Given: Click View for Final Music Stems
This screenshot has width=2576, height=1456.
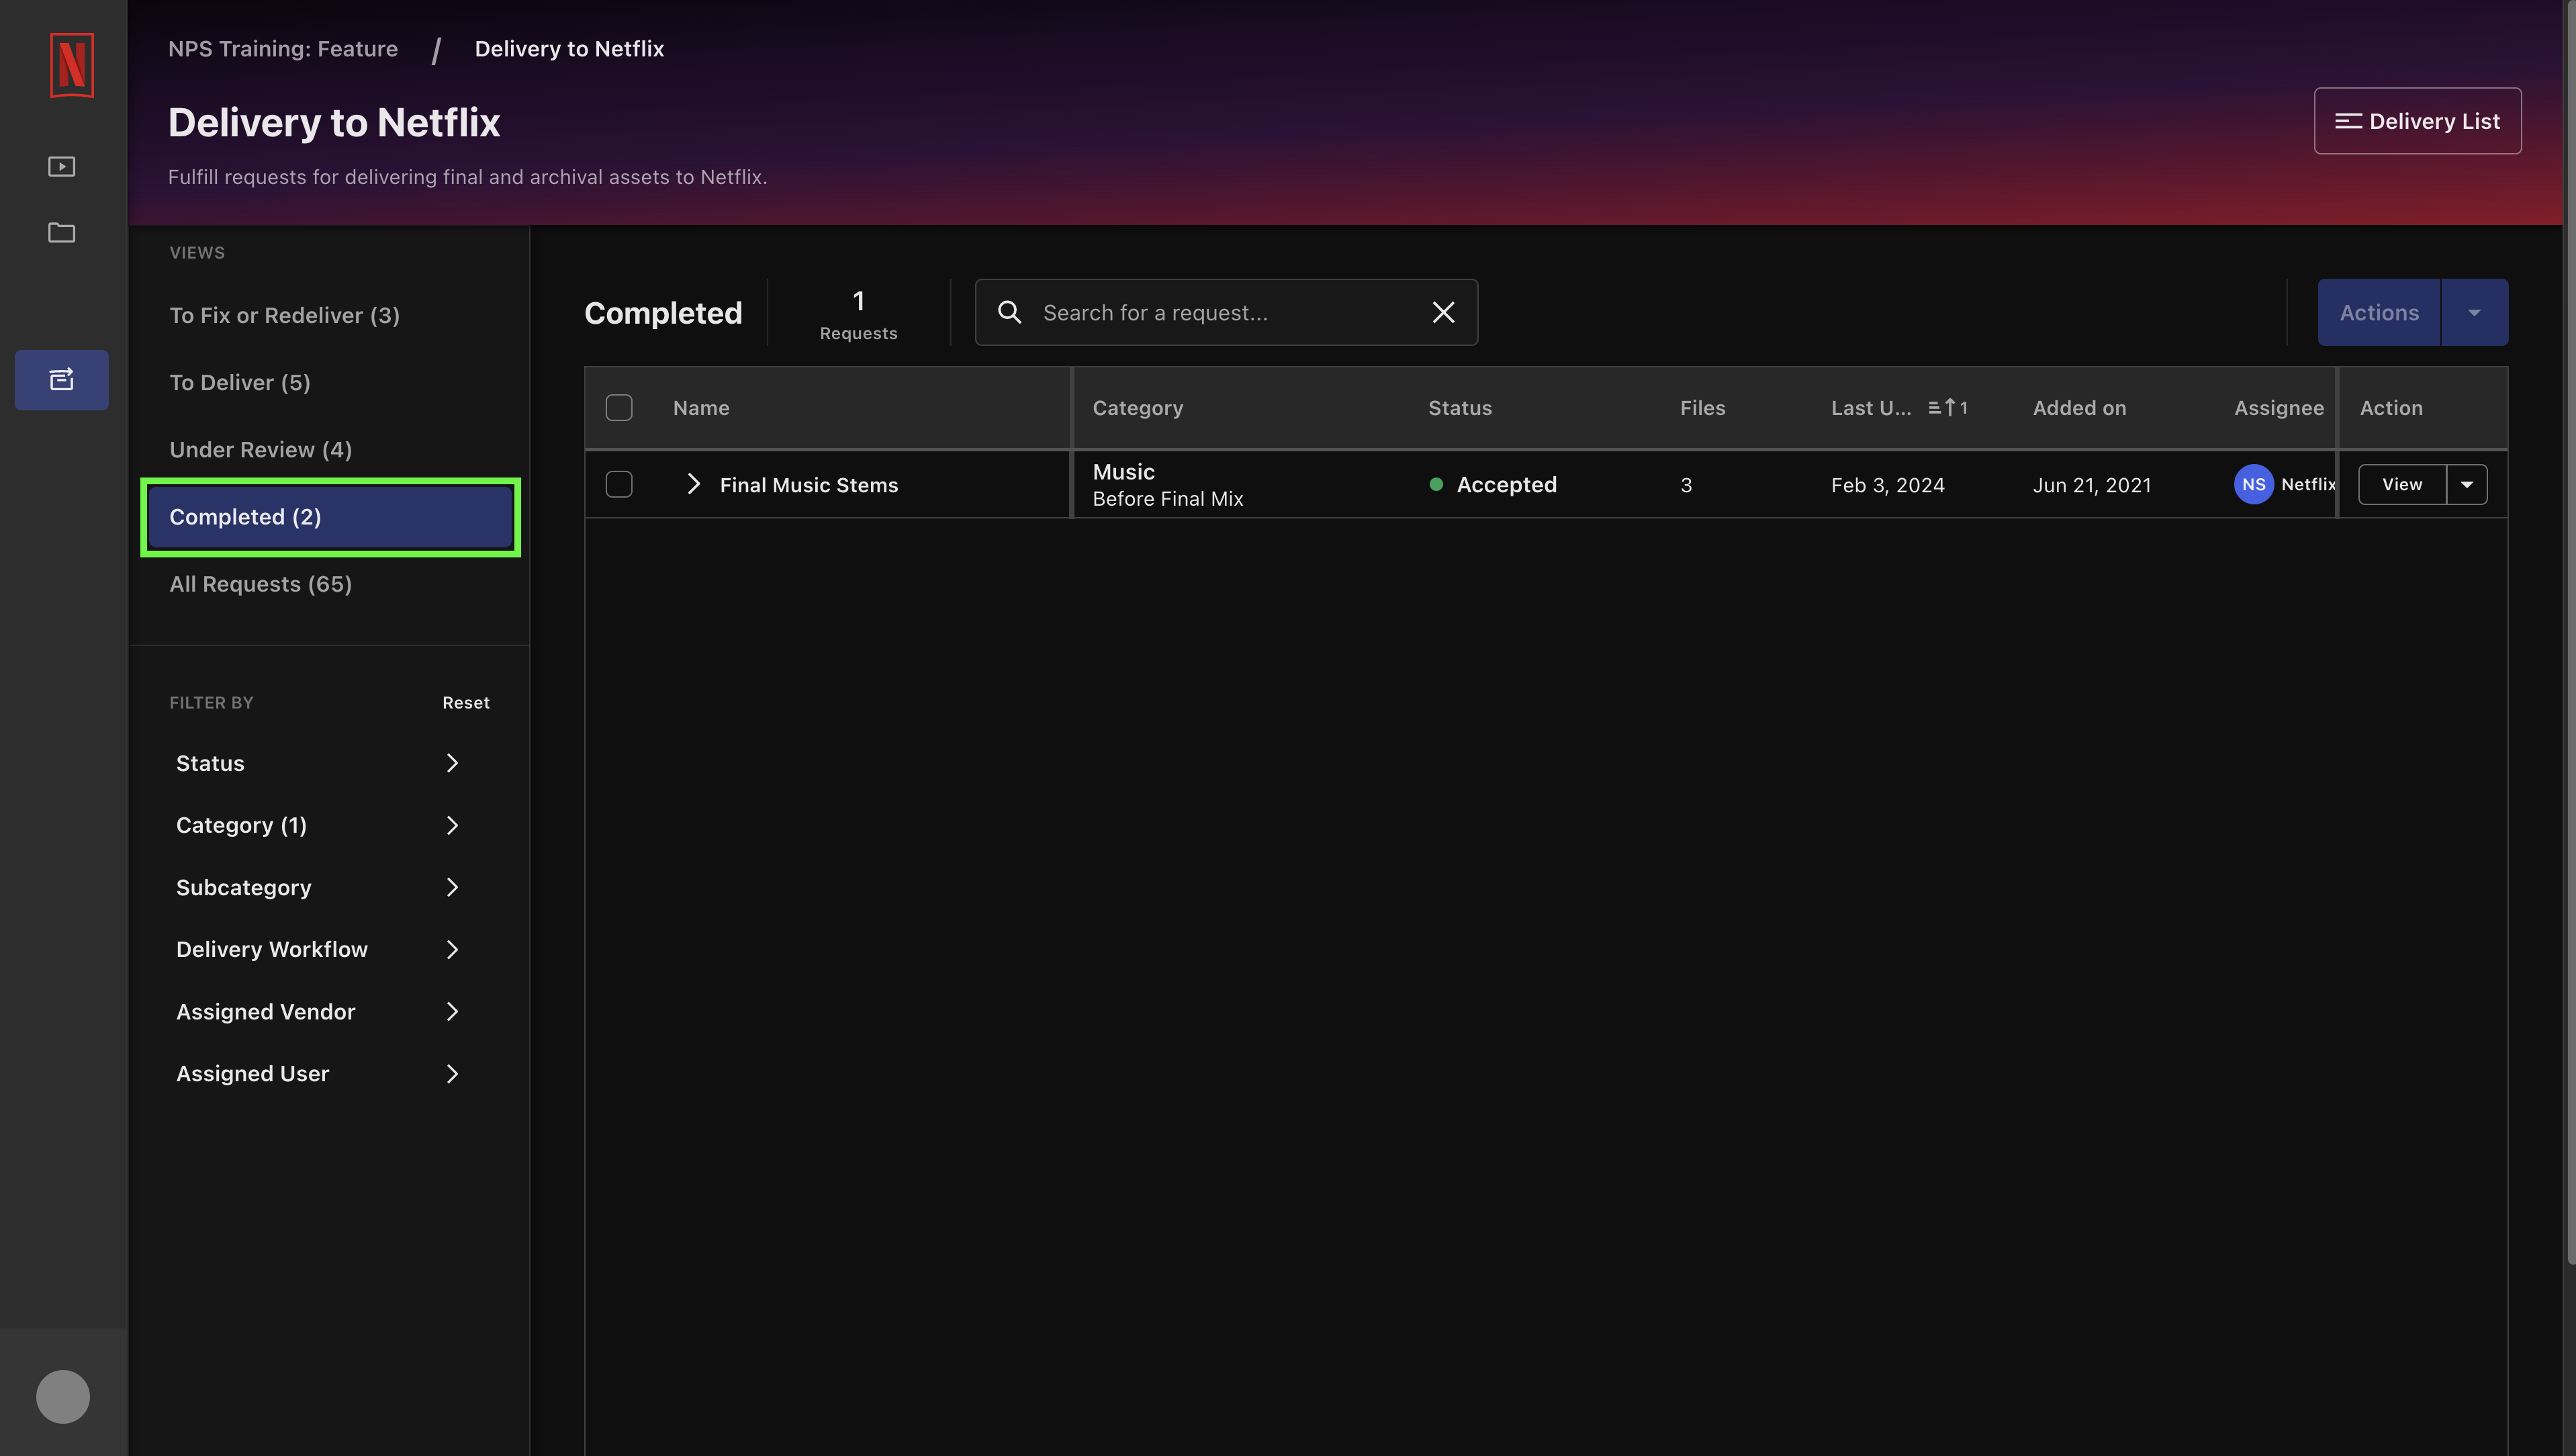Looking at the screenshot, I should [2402, 484].
